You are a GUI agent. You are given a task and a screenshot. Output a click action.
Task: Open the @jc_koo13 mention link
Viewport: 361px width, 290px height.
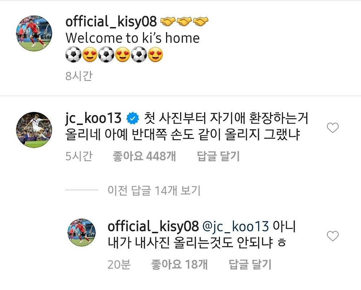point(235,226)
